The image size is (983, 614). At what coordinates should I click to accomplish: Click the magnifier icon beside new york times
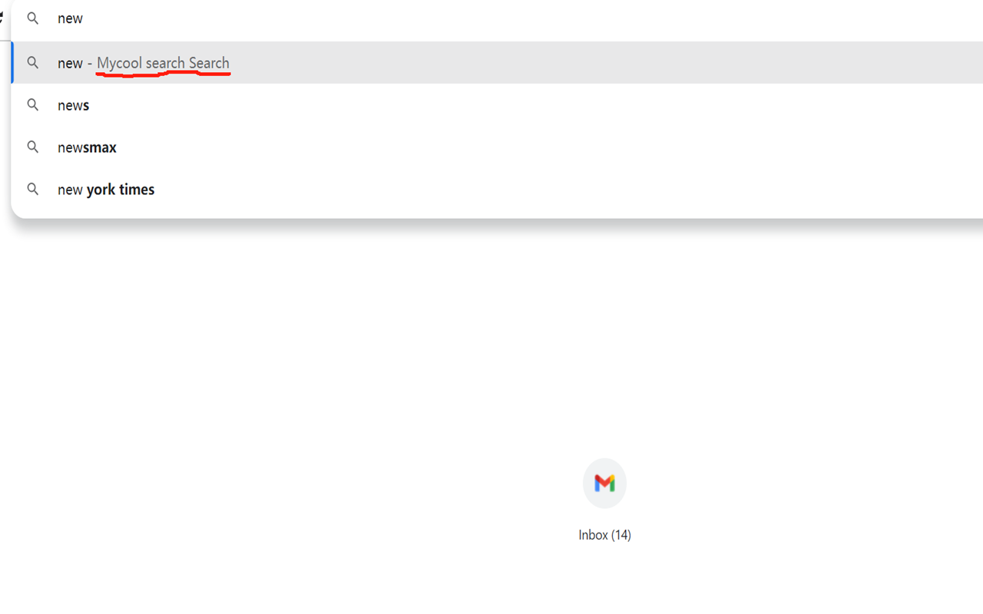[x=32, y=189]
